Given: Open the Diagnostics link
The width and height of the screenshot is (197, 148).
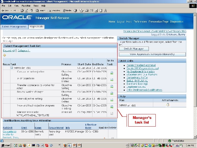Looking at the screenshot, I should point(177,22).
